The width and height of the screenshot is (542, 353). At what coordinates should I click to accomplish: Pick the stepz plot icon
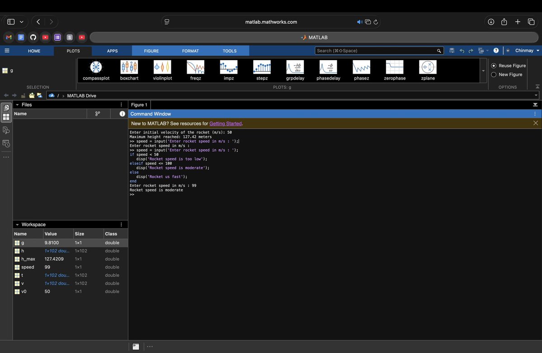pyautogui.click(x=262, y=70)
